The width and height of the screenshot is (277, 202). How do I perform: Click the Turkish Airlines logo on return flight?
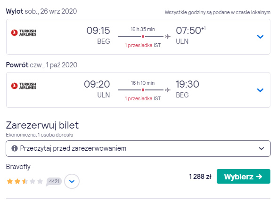(24, 86)
